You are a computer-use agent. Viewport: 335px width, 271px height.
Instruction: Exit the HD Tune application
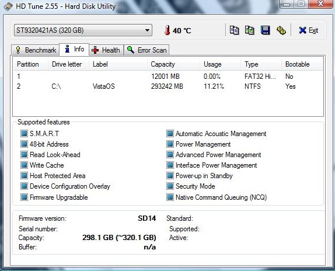pyautogui.click(x=309, y=30)
